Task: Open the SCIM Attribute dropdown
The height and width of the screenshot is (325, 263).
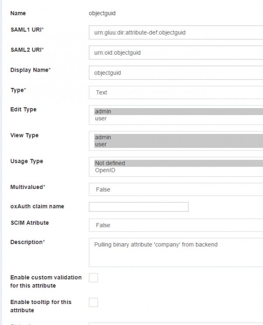Action: pos(175,225)
